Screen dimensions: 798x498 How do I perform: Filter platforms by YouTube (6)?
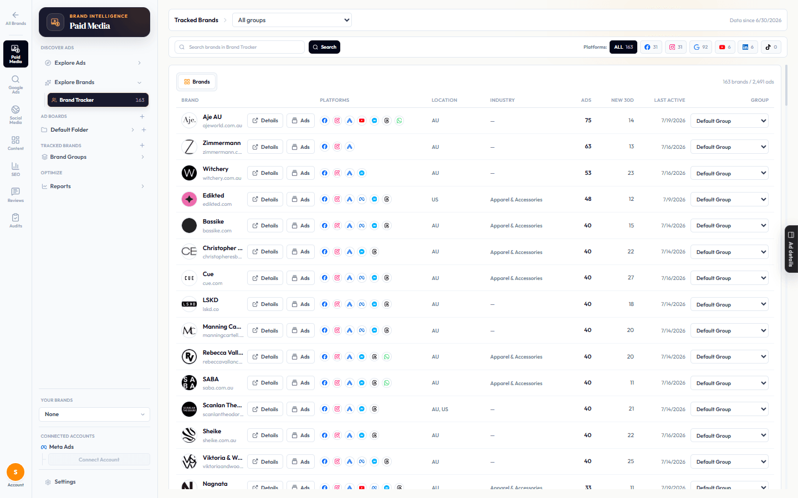pyautogui.click(x=725, y=47)
